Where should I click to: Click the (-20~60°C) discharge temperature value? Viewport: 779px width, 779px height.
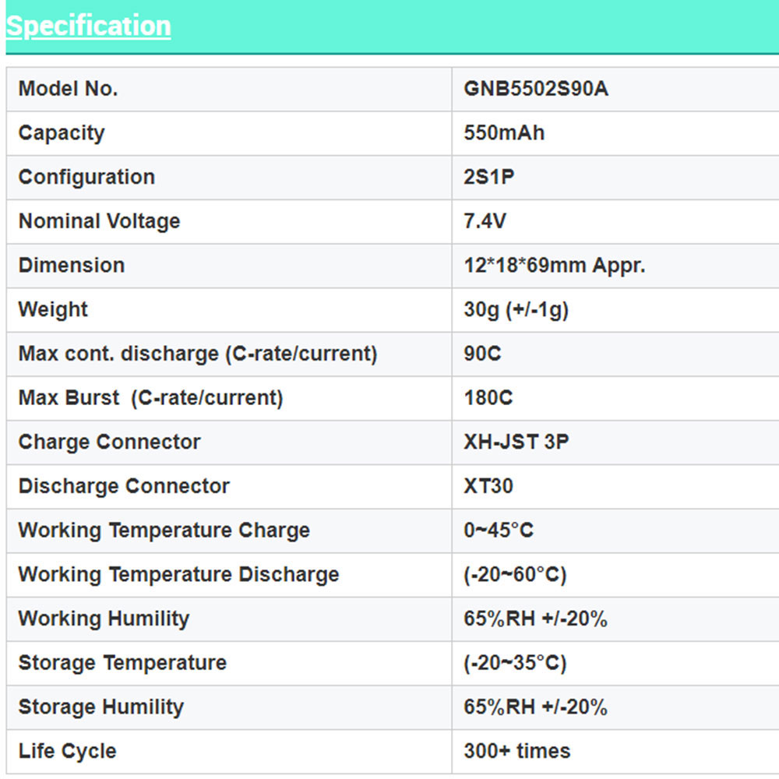[515, 575]
